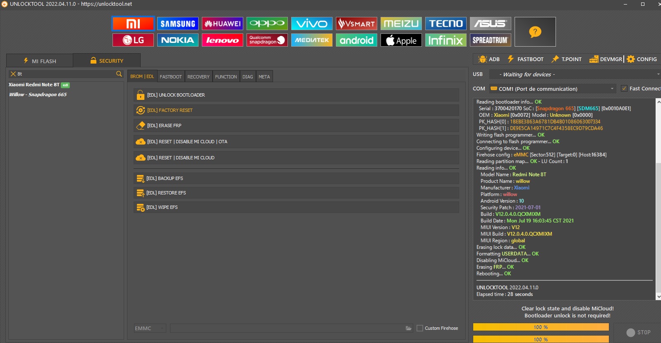Viewport: 661px width, 343px height.
Task: Select the FUNCTION tab
Action: (226, 76)
